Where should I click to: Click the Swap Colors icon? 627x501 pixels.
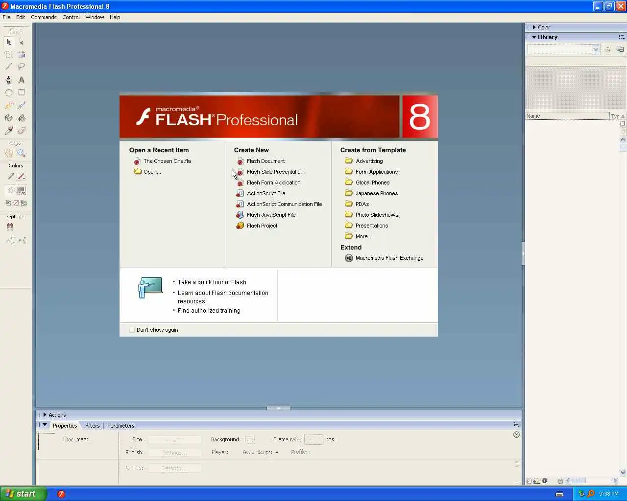24,203
